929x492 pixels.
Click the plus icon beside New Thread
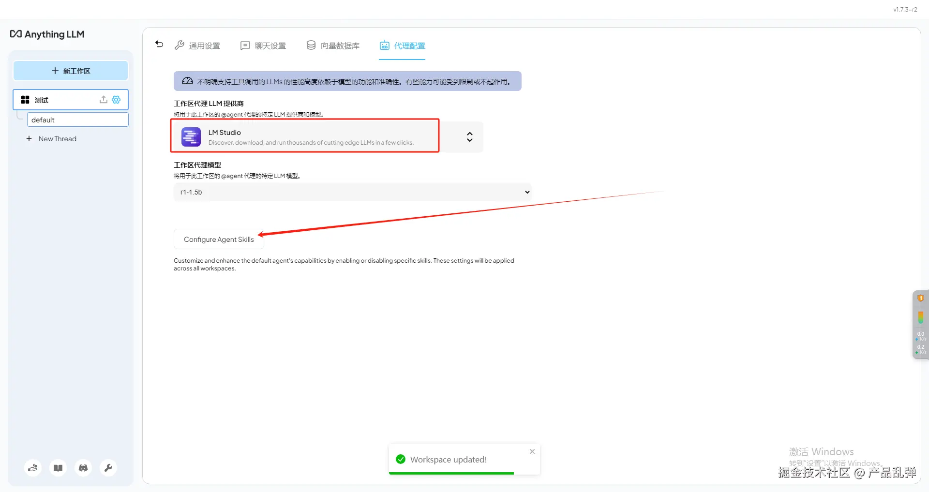point(29,138)
